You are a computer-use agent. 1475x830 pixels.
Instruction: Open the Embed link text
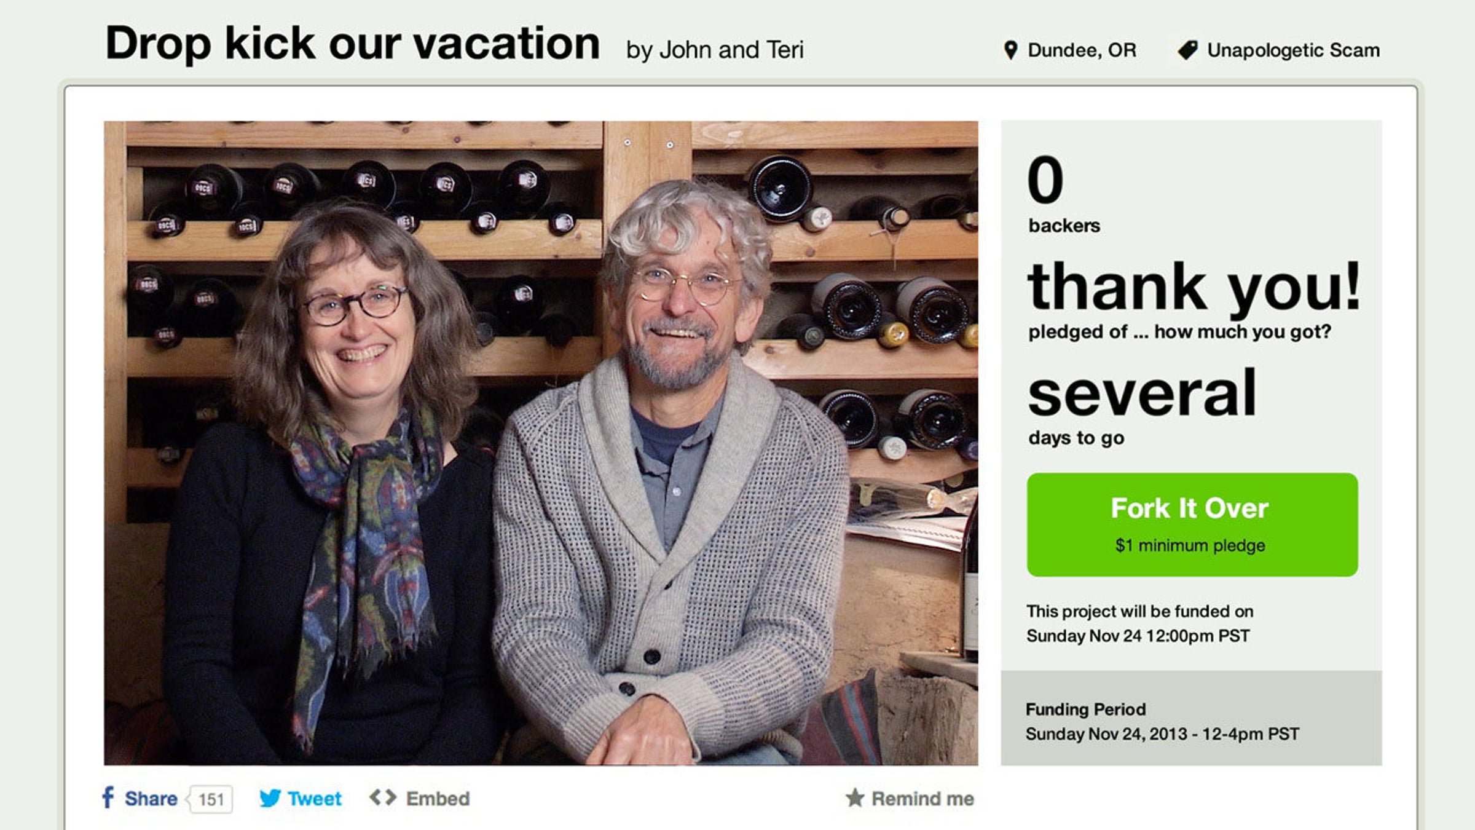click(438, 799)
